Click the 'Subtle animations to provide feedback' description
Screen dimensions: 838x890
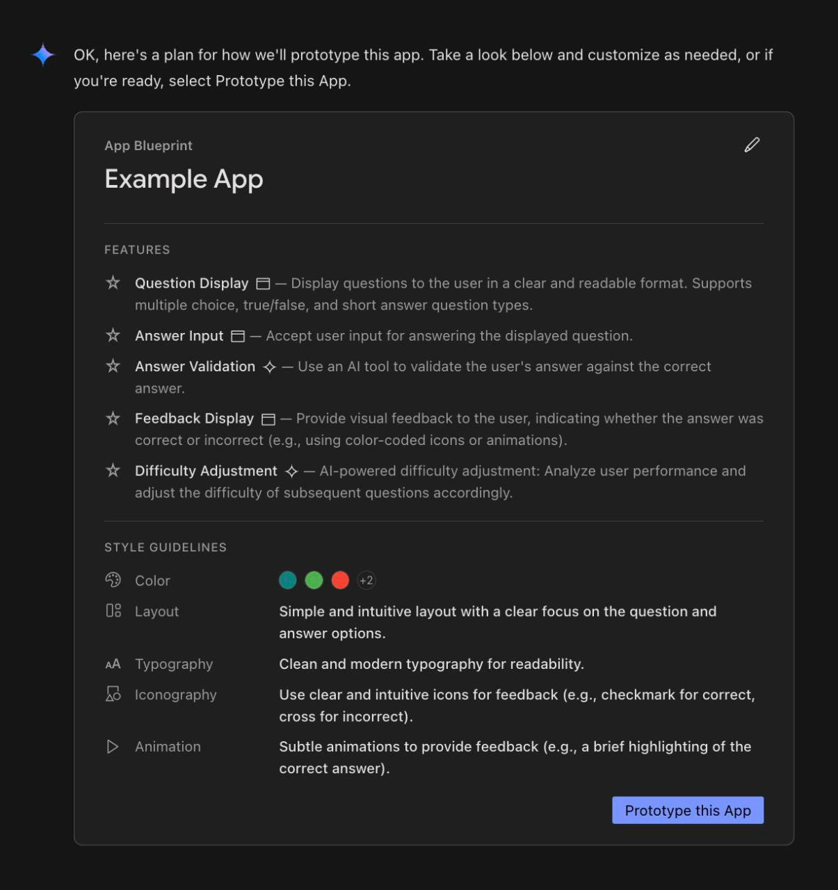515,757
